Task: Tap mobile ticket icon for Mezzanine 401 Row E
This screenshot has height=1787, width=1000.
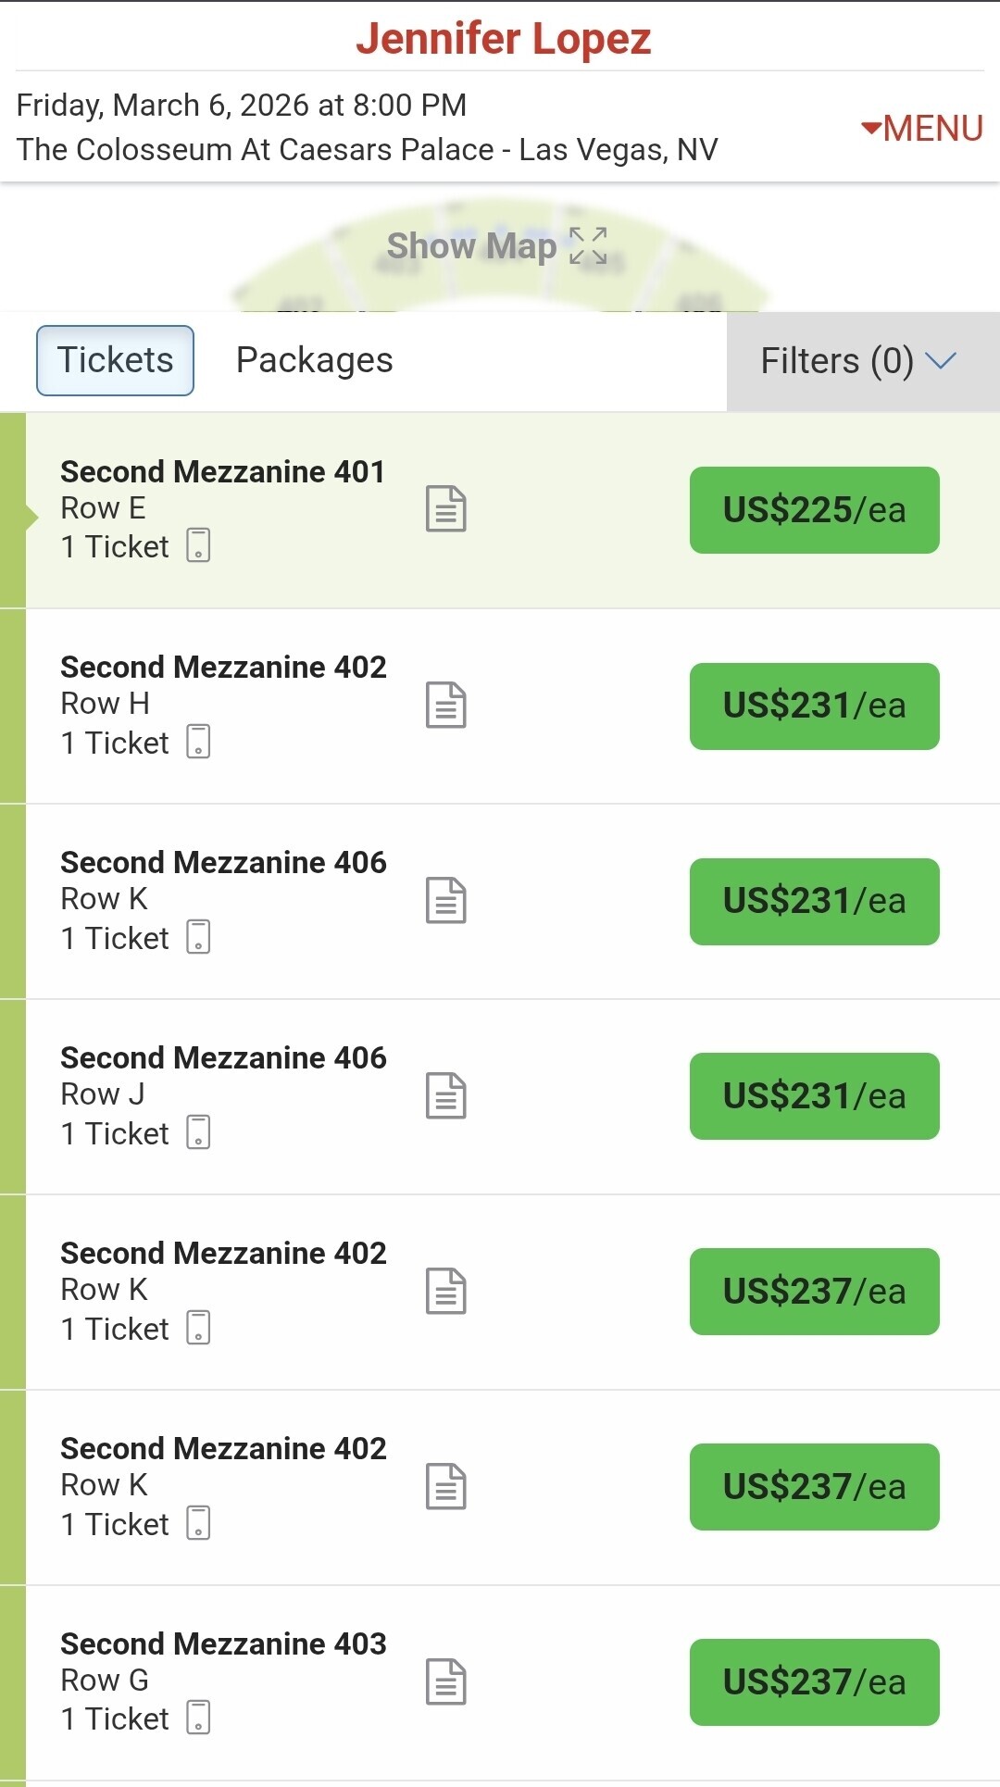Action: tap(198, 545)
